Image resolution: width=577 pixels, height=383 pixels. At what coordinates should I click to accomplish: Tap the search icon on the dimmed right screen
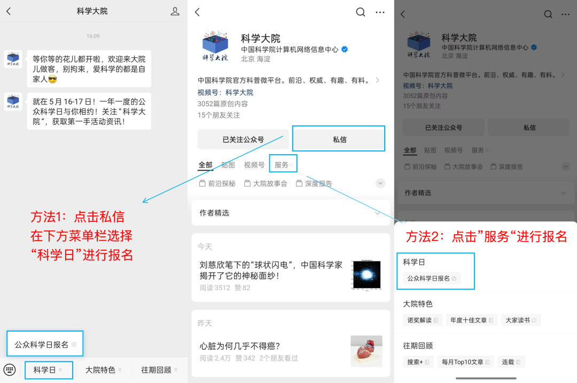click(x=548, y=14)
